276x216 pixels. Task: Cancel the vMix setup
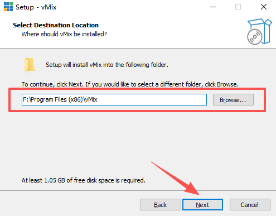click(x=250, y=205)
